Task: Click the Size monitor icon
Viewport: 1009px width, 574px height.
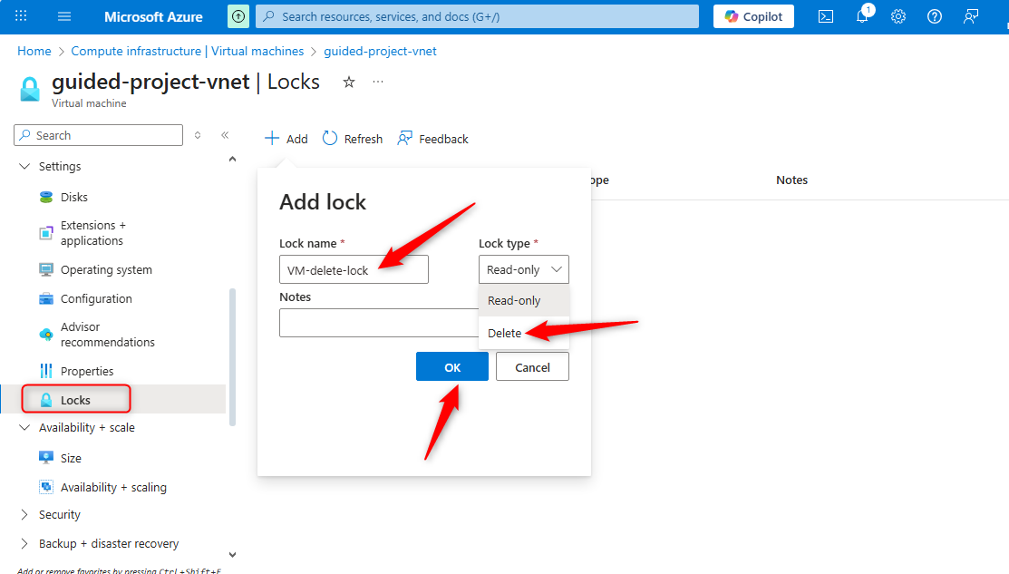Action: click(45, 458)
